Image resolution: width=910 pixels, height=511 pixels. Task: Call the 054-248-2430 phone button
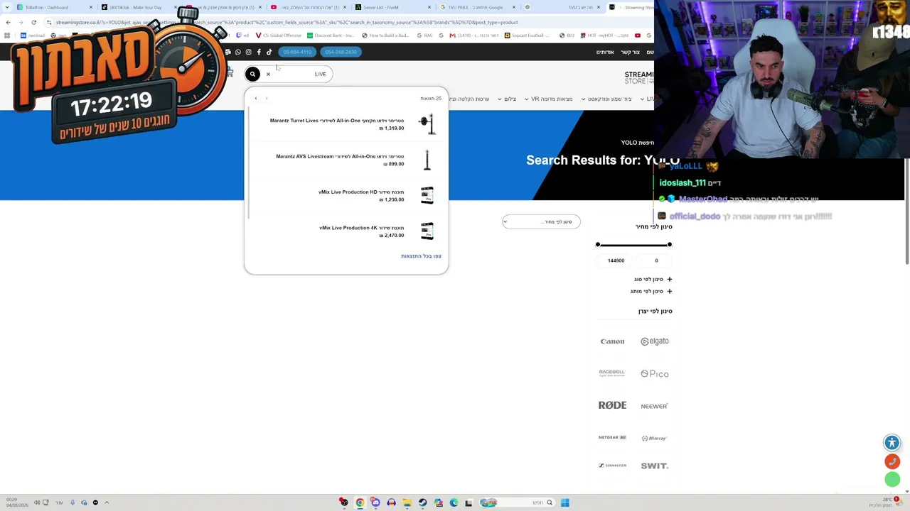tap(341, 52)
